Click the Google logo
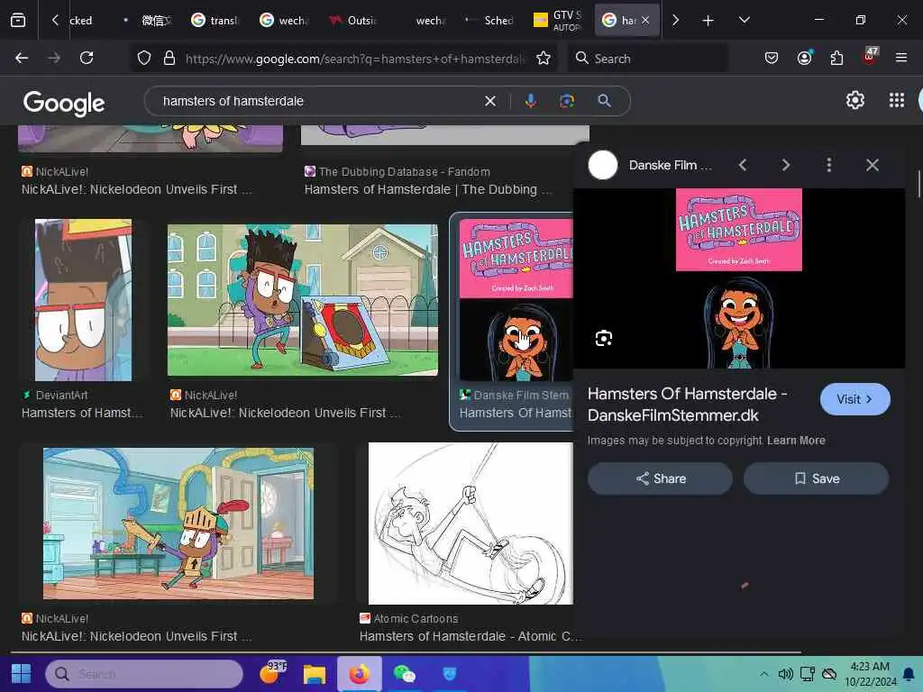Image resolution: width=923 pixels, height=692 pixels. 64,103
